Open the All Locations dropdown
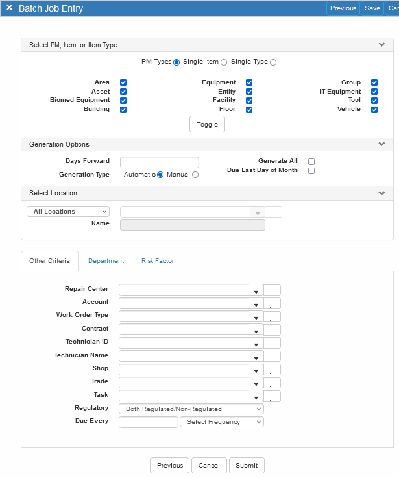The width and height of the screenshot is (399, 478). click(68, 212)
